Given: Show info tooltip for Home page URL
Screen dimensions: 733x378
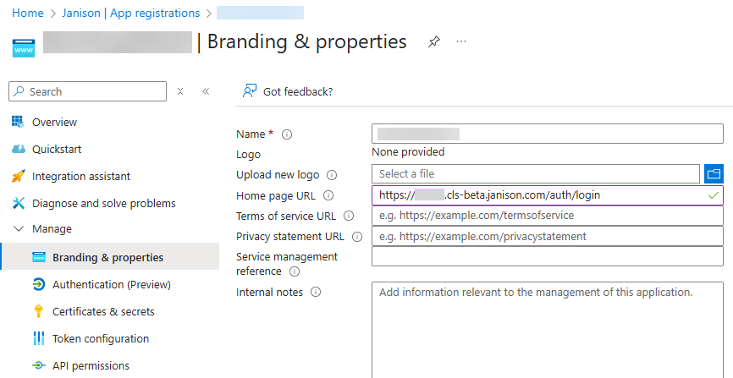Looking at the screenshot, I should [329, 196].
